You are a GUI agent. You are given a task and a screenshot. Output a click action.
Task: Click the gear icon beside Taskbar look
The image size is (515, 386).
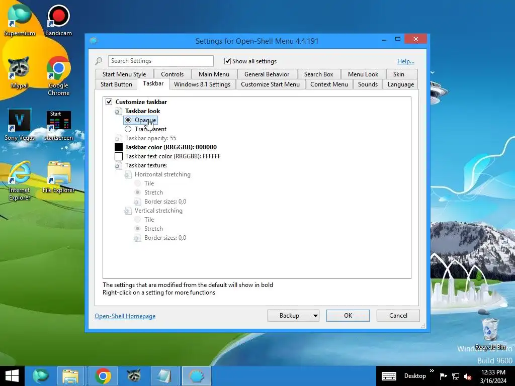118,111
